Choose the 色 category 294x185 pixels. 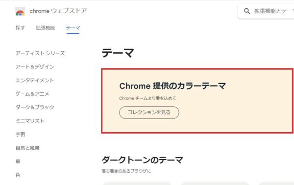pyautogui.click(x=18, y=175)
